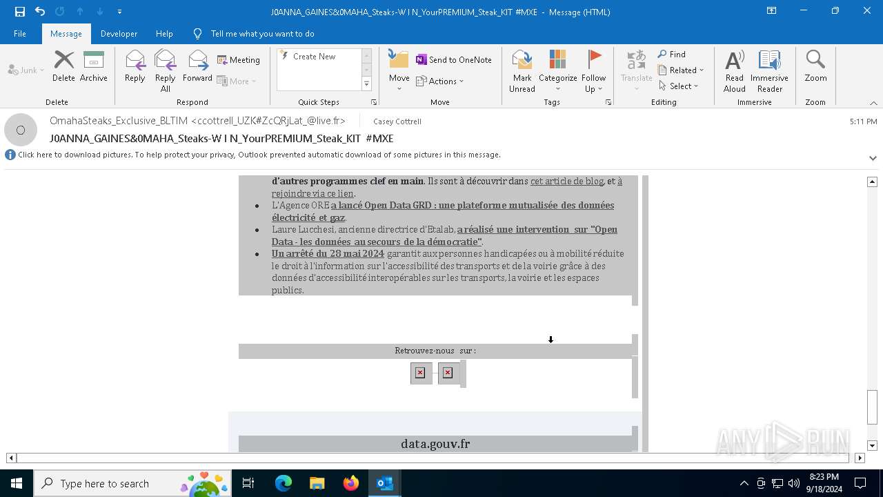Open the Select dropdown
The height and width of the screenshot is (497, 883).
(679, 86)
